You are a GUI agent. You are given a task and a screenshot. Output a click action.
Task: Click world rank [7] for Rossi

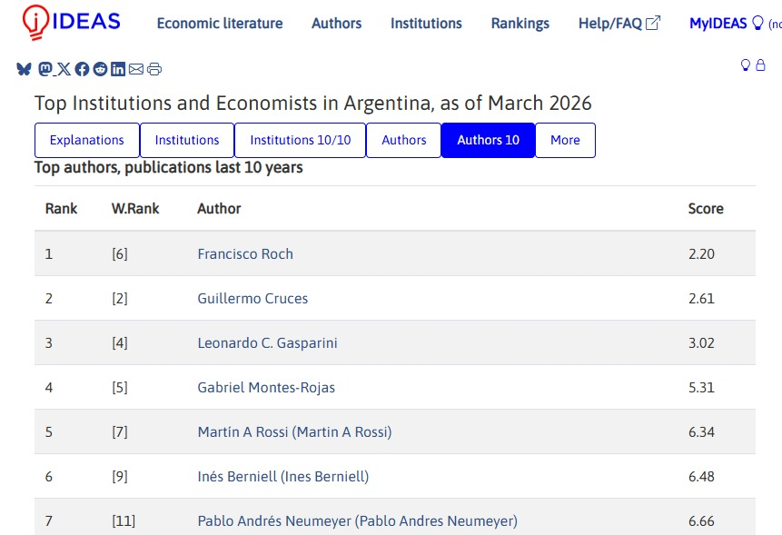click(120, 431)
